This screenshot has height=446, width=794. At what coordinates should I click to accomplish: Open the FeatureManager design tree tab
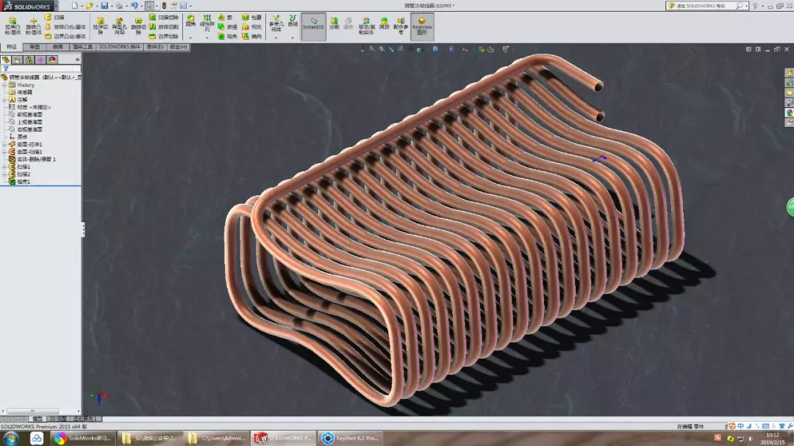[6, 60]
